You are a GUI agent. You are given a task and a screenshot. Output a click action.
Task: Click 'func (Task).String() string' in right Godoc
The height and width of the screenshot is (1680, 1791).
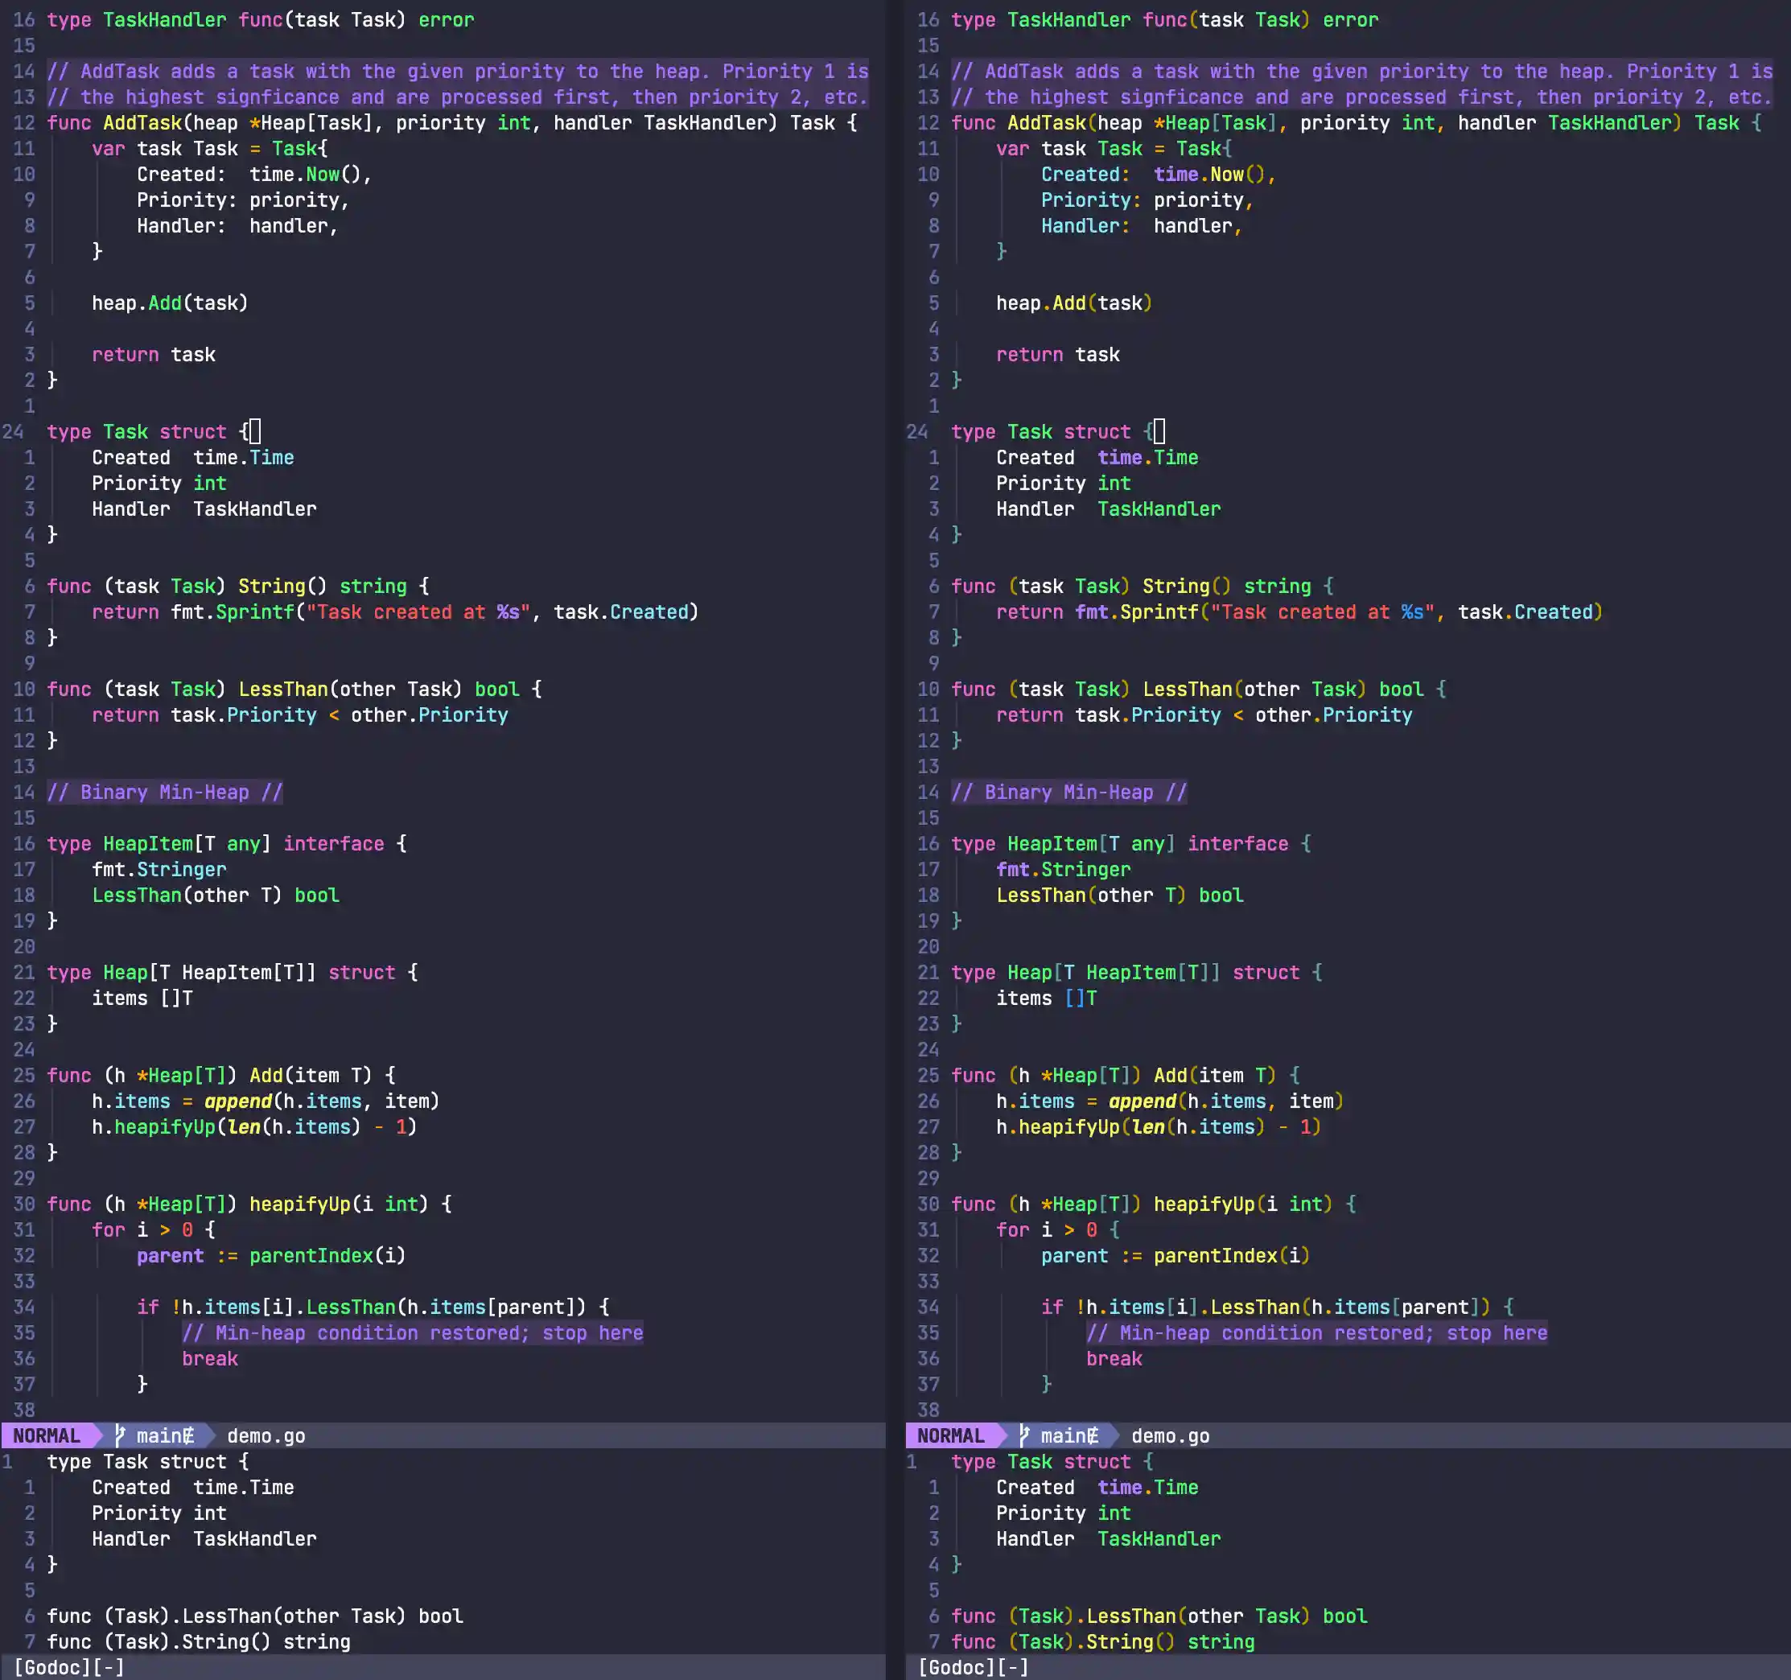pyautogui.click(x=1103, y=1641)
